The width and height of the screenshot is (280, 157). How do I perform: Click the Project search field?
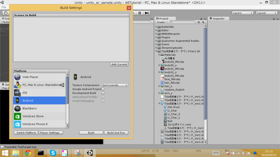[182, 22]
